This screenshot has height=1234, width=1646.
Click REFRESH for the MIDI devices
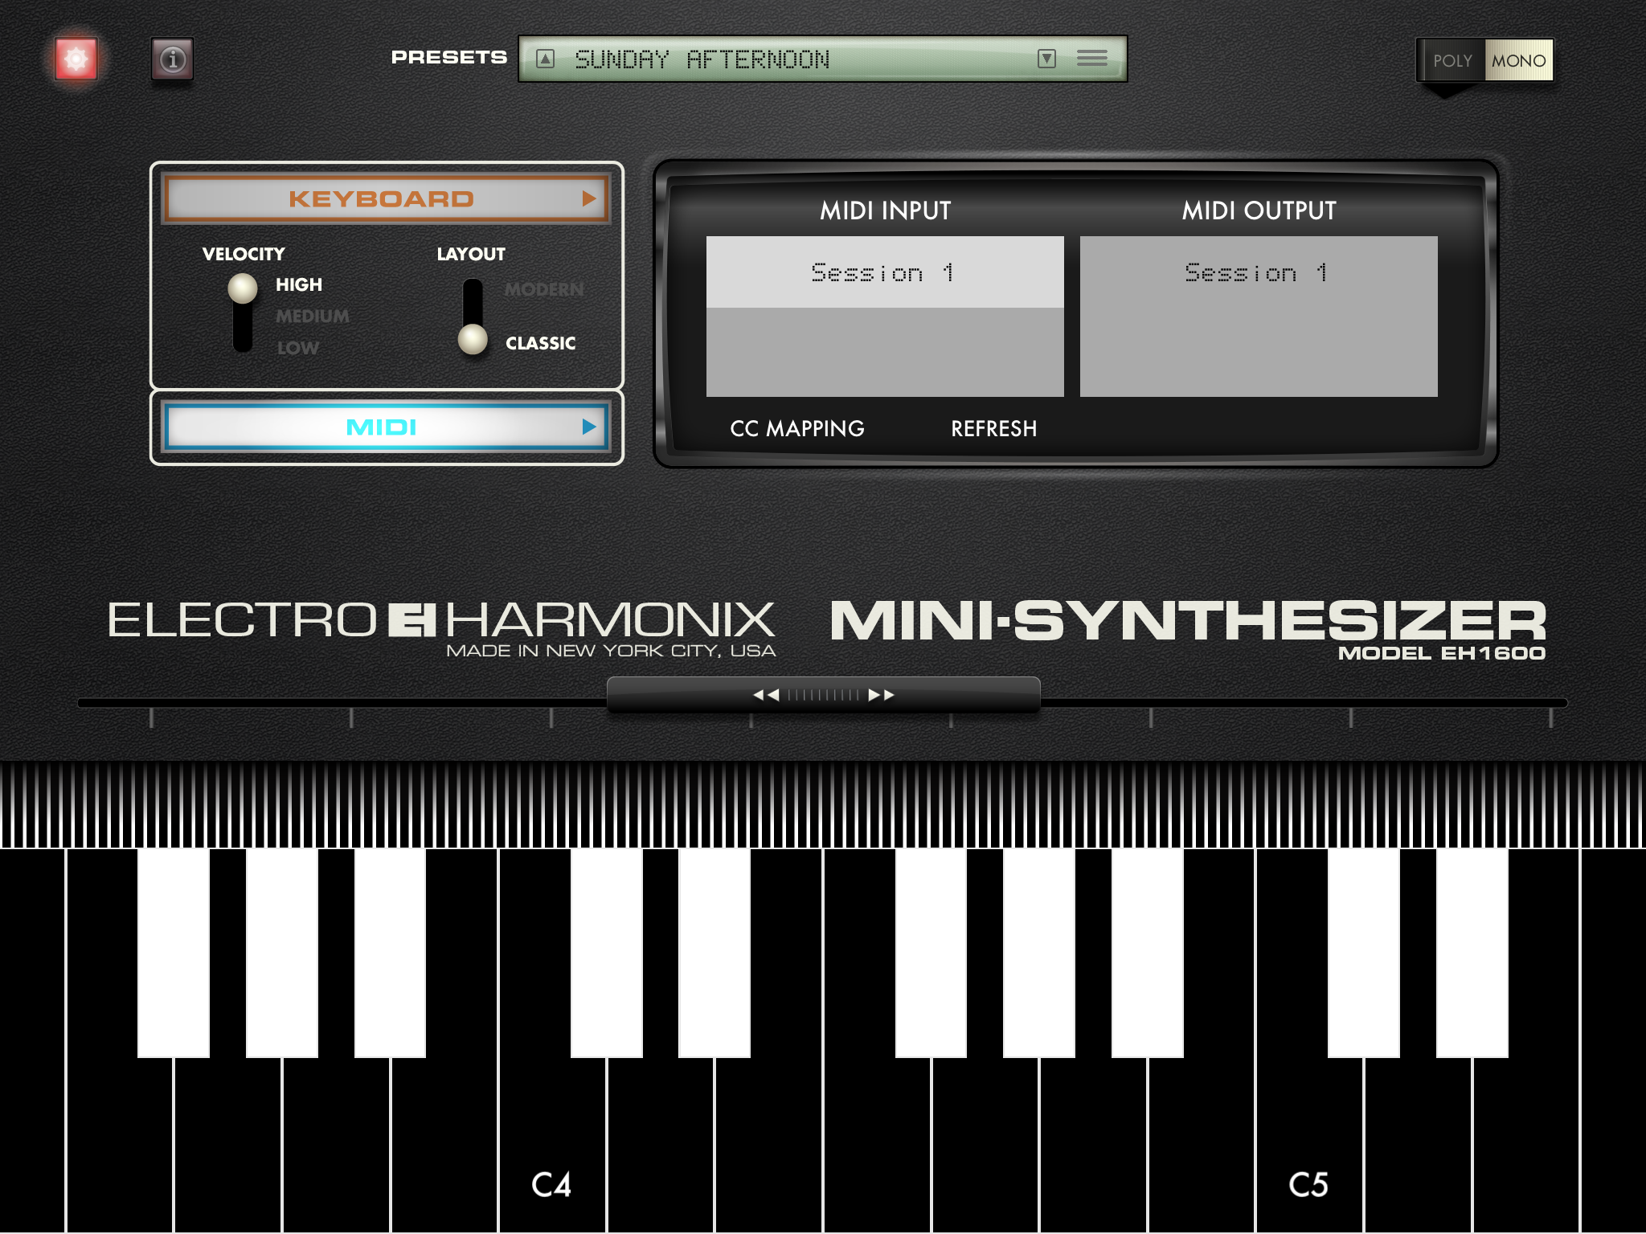(x=993, y=429)
